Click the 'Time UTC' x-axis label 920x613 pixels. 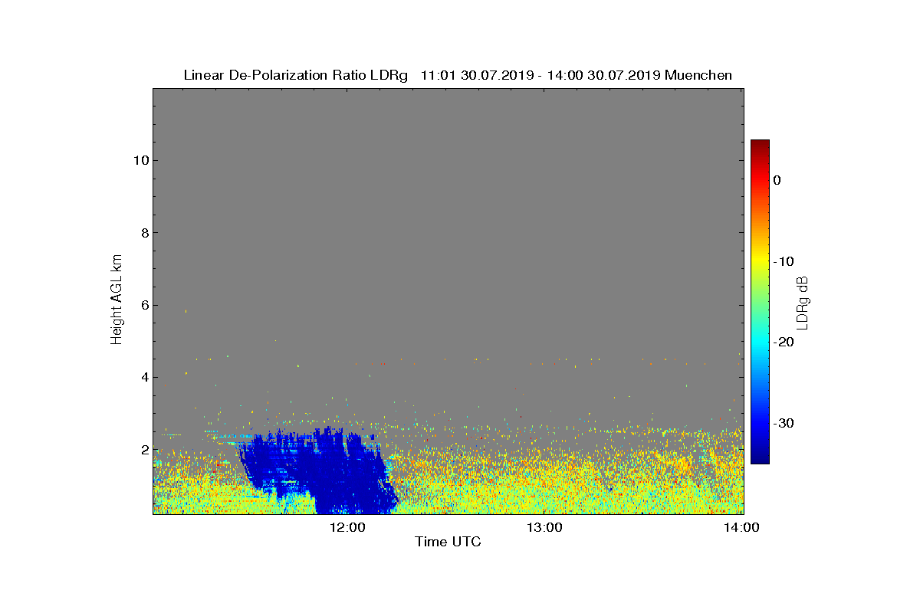click(448, 542)
